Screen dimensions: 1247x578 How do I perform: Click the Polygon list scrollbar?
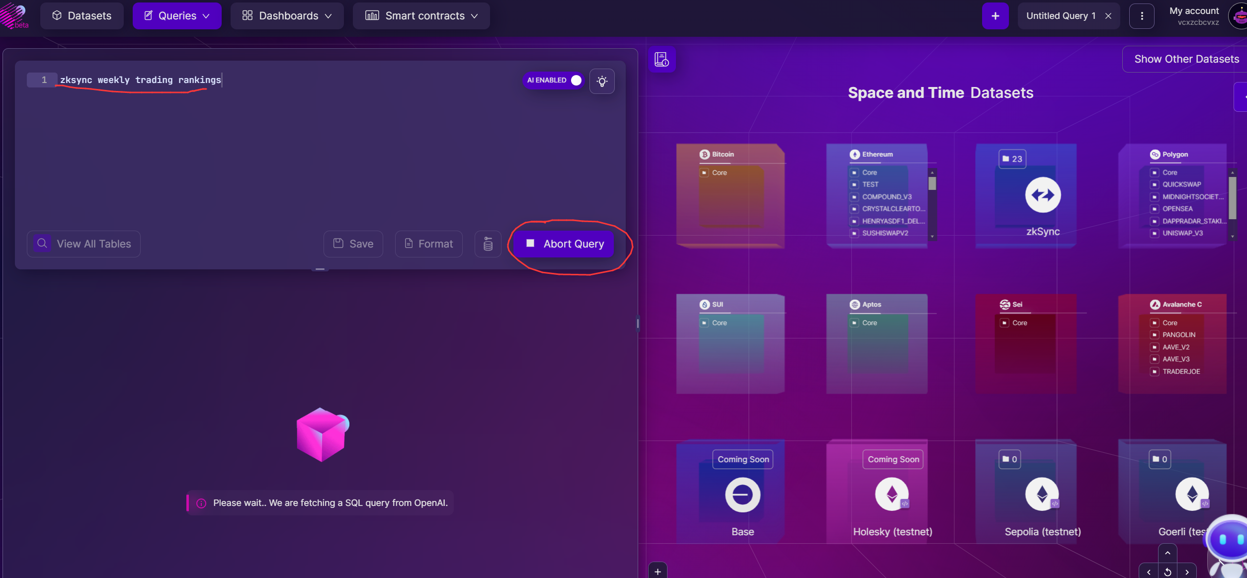[1232, 198]
